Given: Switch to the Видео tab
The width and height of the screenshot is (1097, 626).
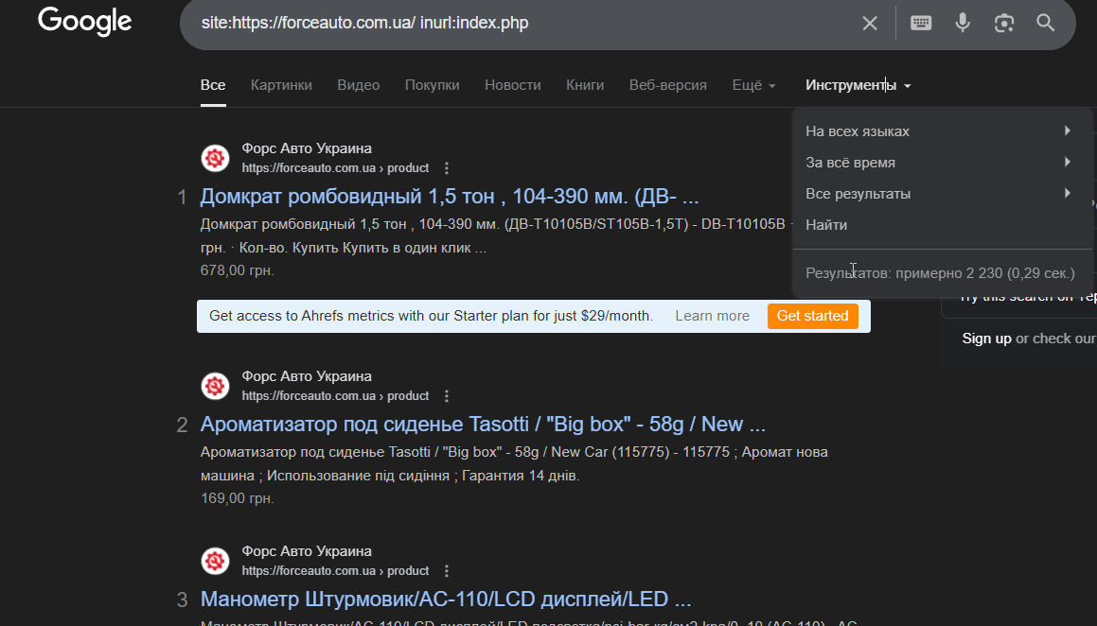Looking at the screenshot, I should click(x=358, y=85).
